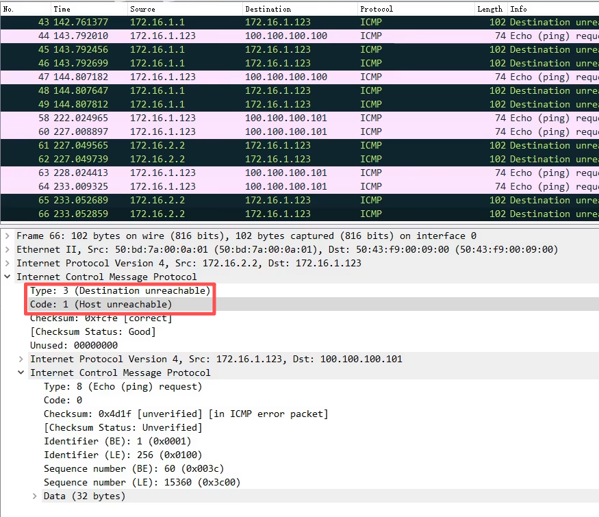The height and width of the screenshot is (517, 599).
Task: Select the Type: 3 (Destination unreachable) field
Action: pyautogui.click(x=120, y=290)
